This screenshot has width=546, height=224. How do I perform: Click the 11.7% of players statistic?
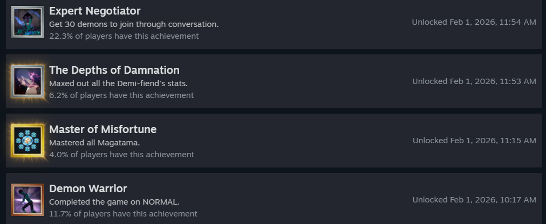coord(123,214)
